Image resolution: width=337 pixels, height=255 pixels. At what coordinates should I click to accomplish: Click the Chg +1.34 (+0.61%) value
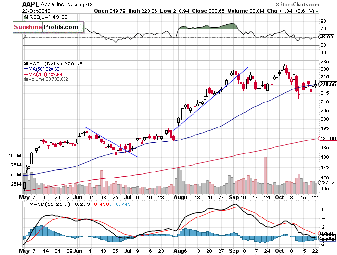tap(291, 11)
